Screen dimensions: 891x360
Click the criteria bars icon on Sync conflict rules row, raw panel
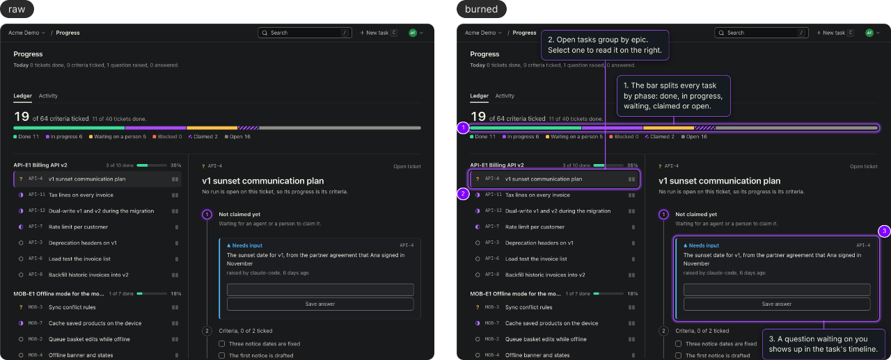pyautogui.click(x=175, y=307)
